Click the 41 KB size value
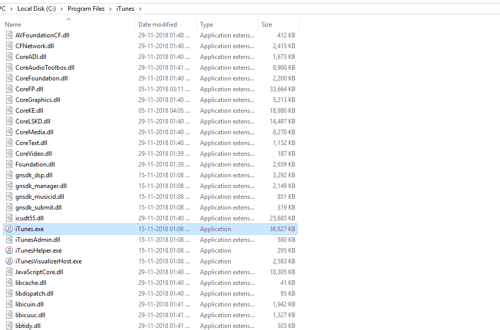Image resolution: width=500 pixels, height=330 pixels. 288,283
